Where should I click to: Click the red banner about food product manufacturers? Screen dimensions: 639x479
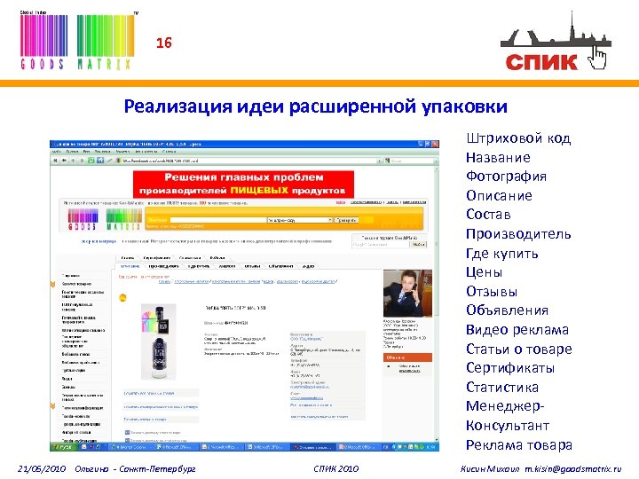243,185
